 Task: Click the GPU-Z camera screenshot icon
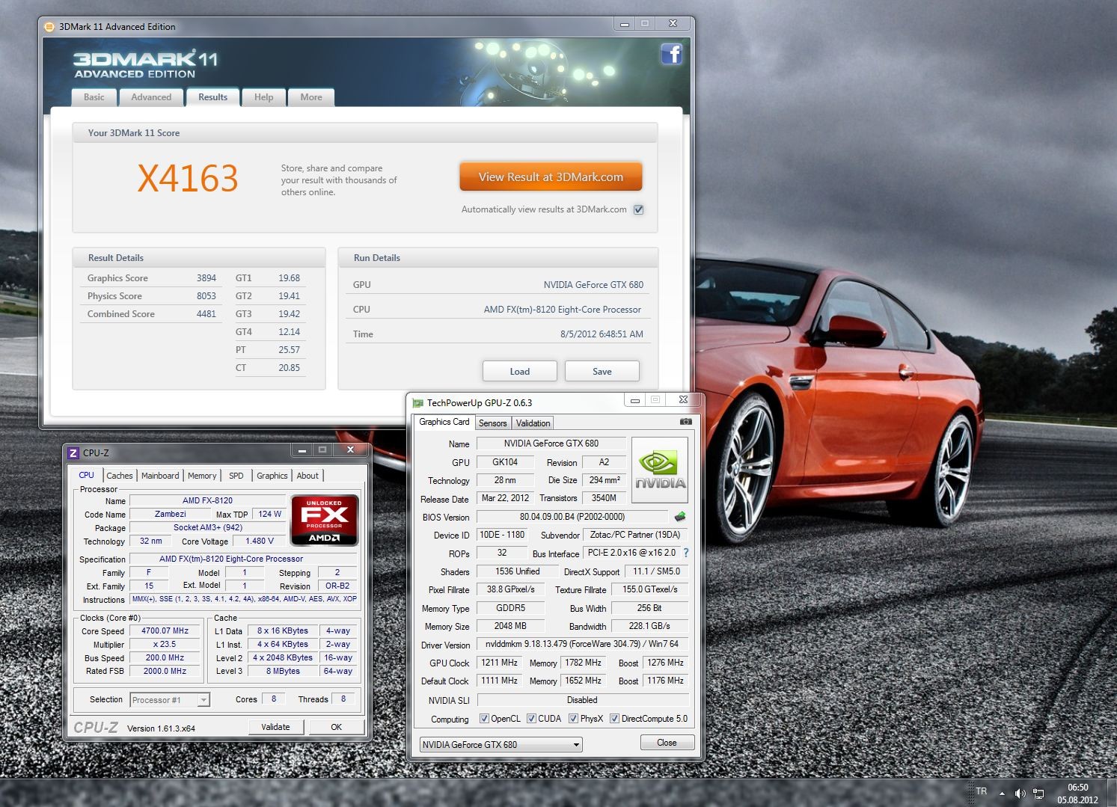(685, 422)
